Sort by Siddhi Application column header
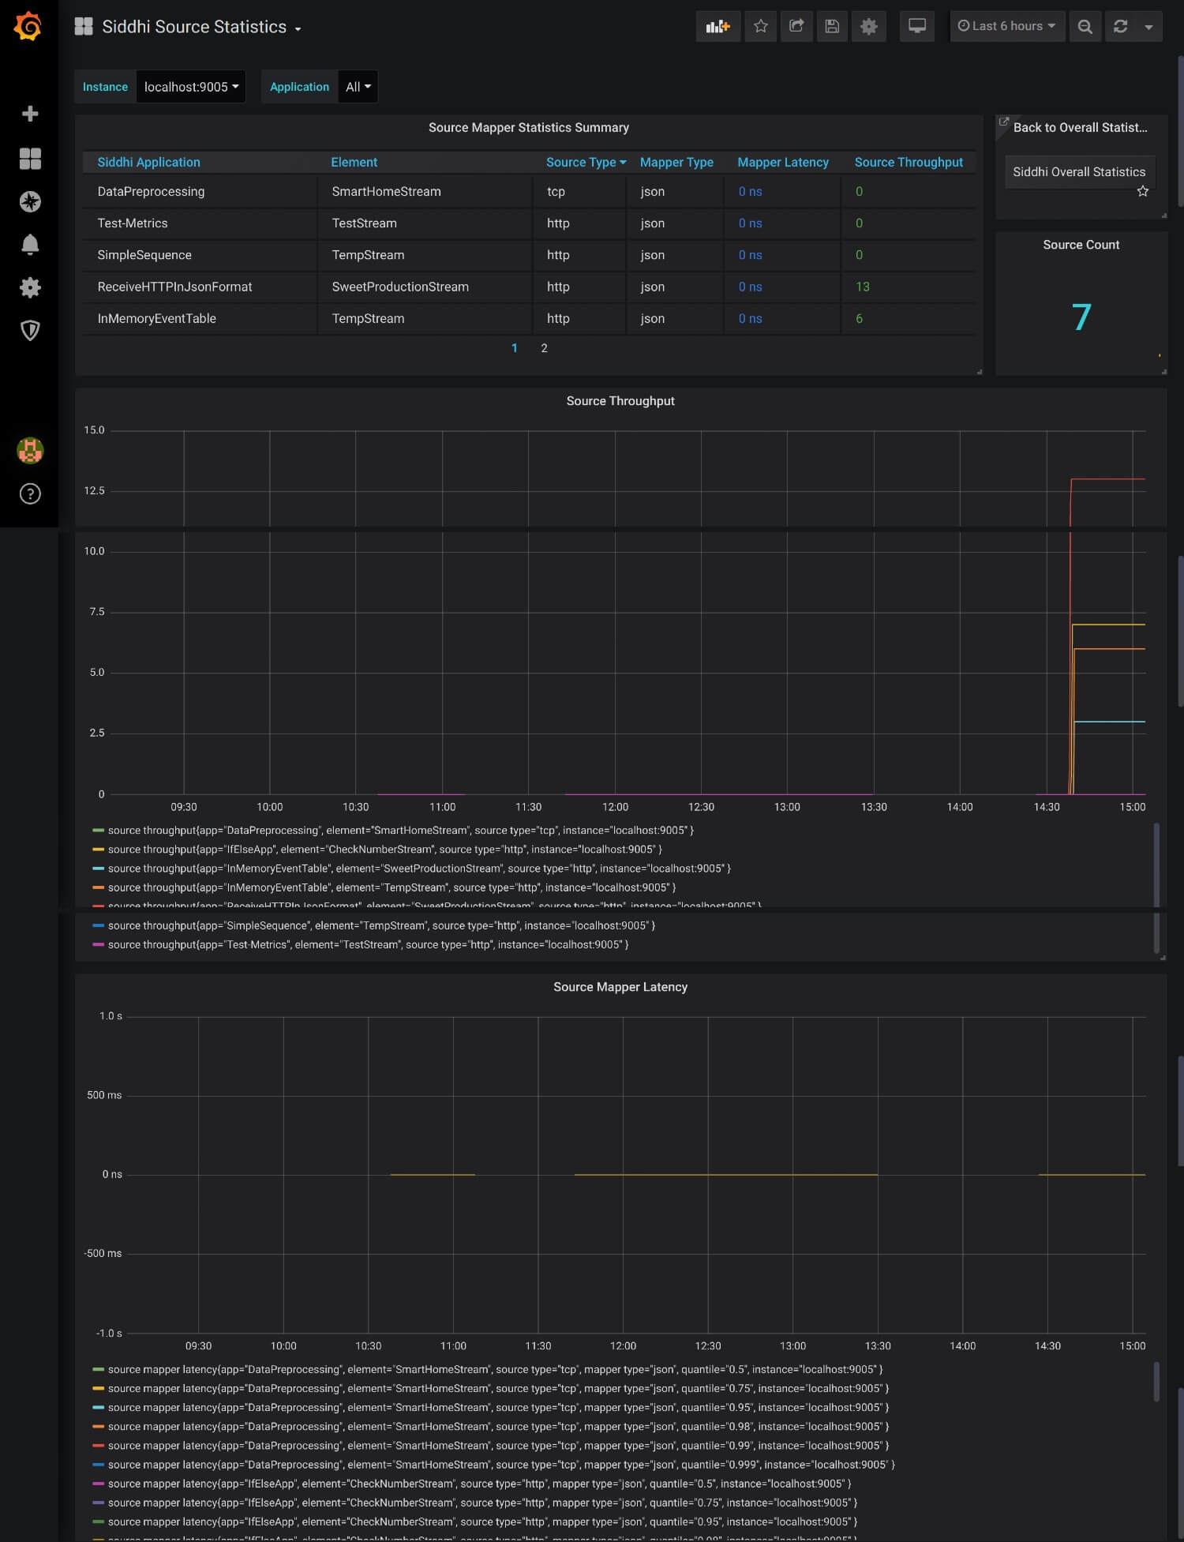This screenshot has width=1184, height=1542. coord(148,162)
